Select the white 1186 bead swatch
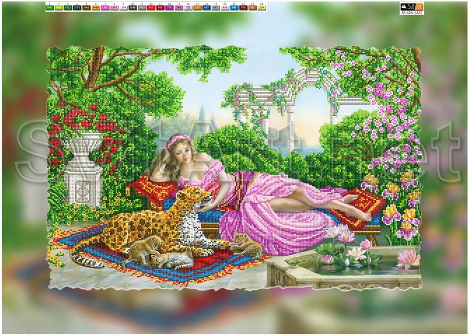This screenshot has width=469, height=336. coord(124,8)
